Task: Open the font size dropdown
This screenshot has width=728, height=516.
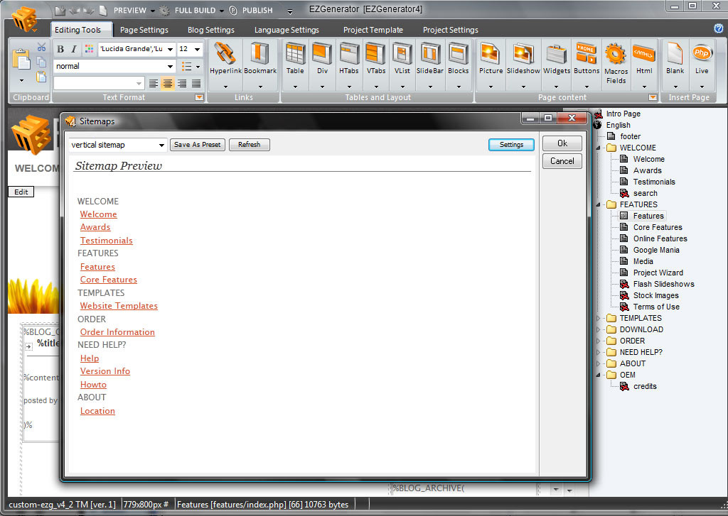Action: 198,49
